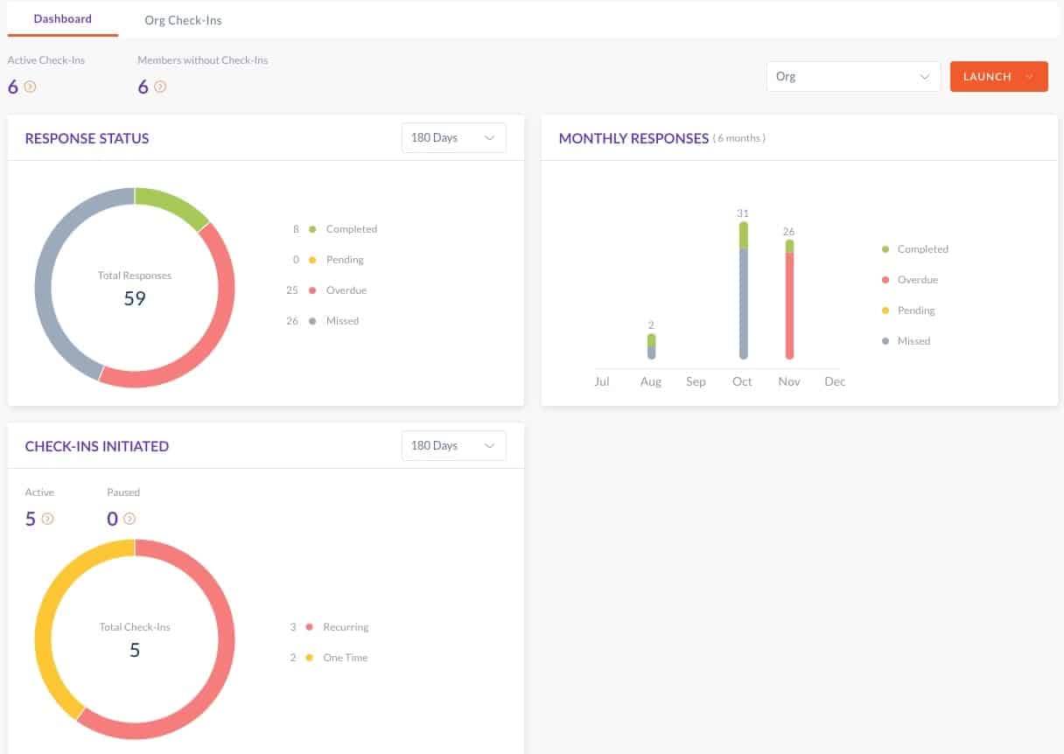Select Completed label in Monthly Responses legend

(923, 249)
